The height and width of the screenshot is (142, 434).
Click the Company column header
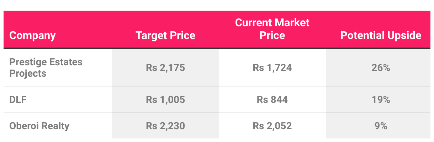tap(32, 35)
